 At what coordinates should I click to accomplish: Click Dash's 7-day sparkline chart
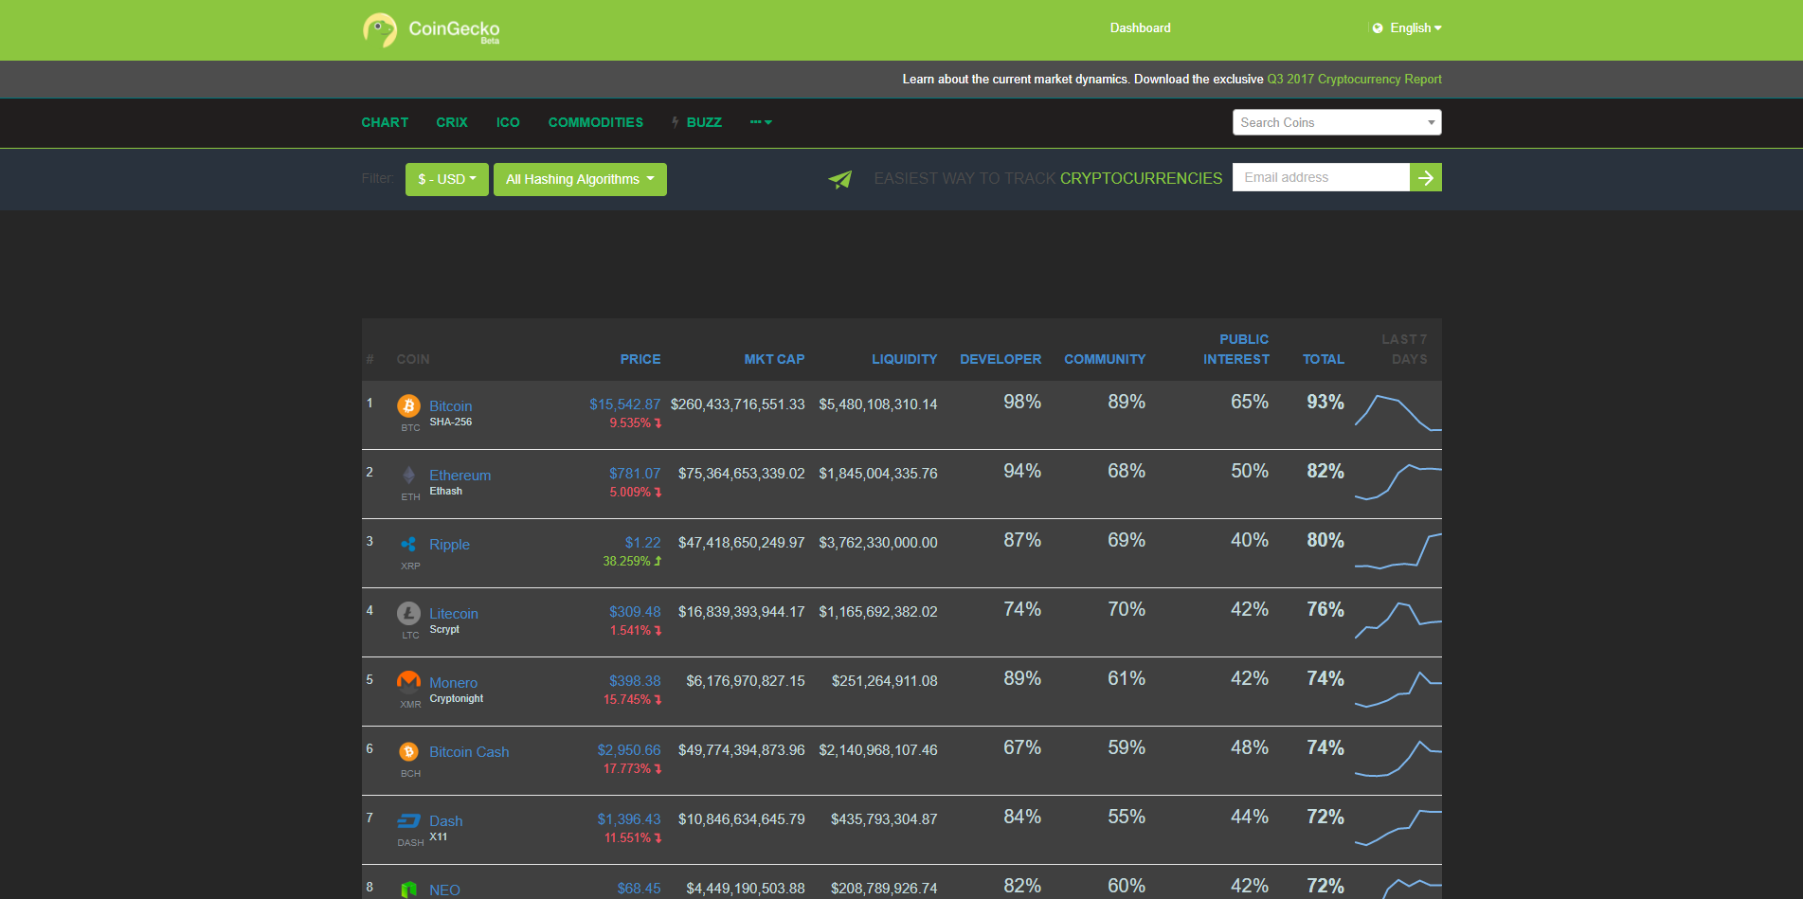pyautogui.click(x=1398, y=827)
